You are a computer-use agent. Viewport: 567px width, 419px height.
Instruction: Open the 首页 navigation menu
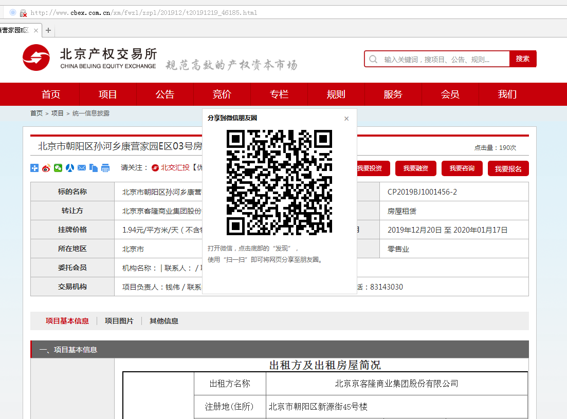(x=50, y=94)
